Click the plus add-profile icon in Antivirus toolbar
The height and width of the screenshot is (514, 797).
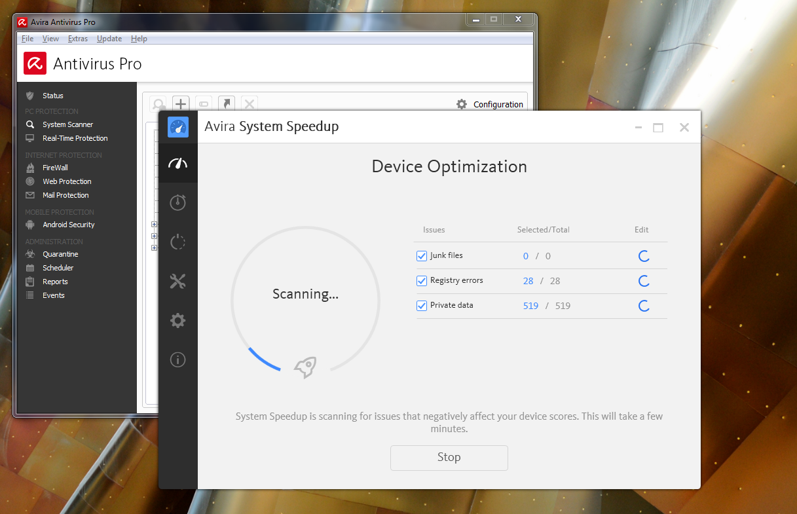coord(181,103)
